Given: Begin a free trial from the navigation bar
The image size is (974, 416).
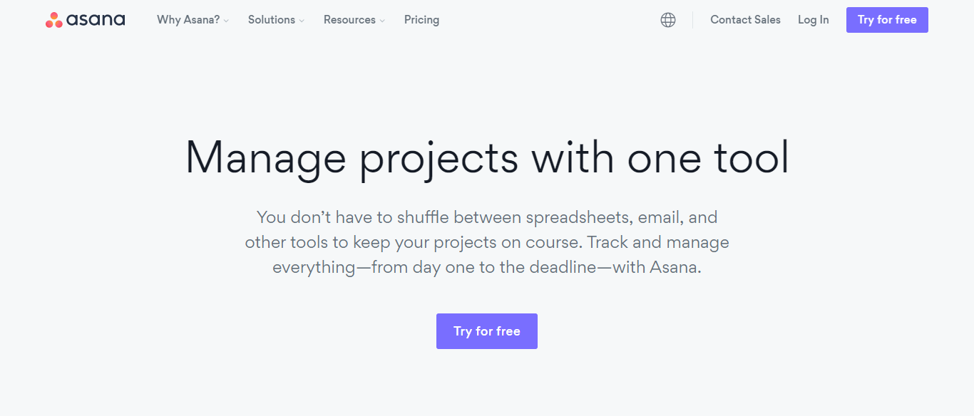Looking at the screenshot, I should coord(886,19).
